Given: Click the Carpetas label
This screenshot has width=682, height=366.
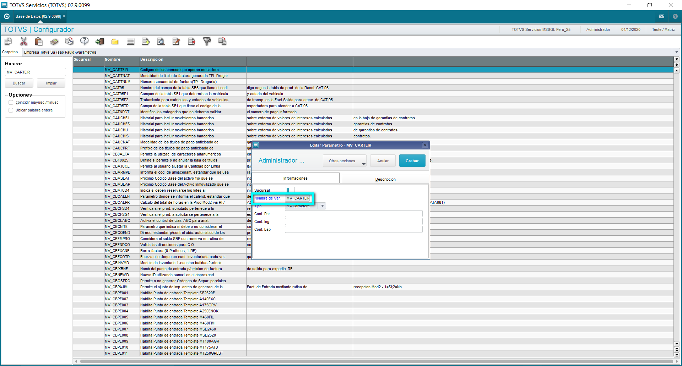Looking at the screenshot, I should (x=10, y=52).
